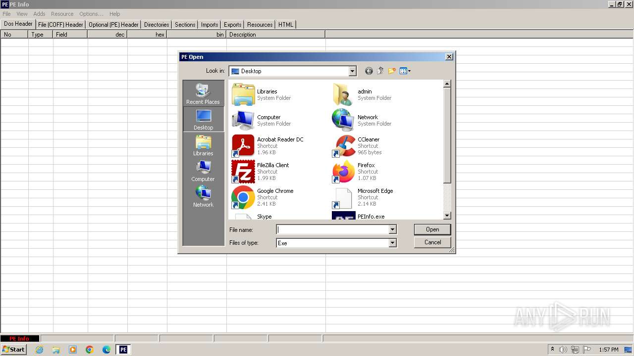The width and height of the screenshot is (634, 356).
Task: Switch to the Imports tab
Action: coord(210,25)
